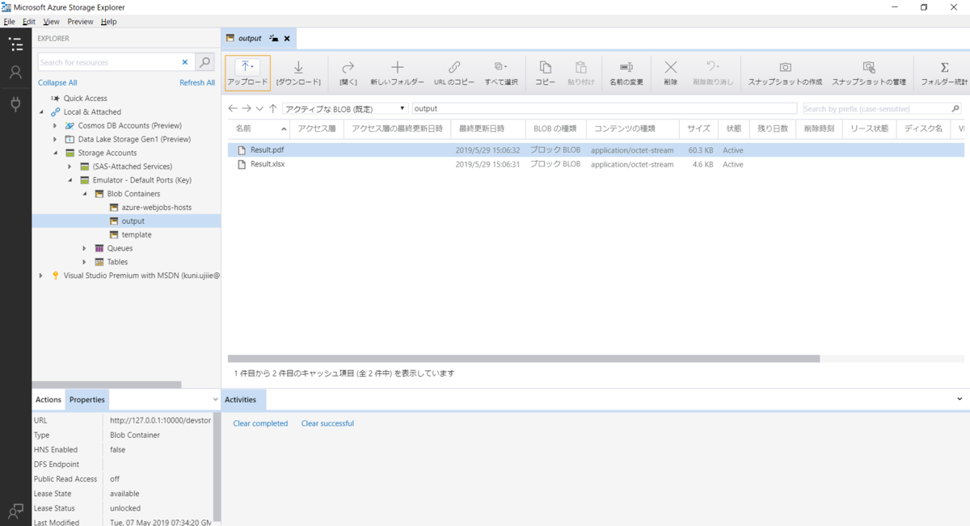Click the 開く open button

point(348,73)
